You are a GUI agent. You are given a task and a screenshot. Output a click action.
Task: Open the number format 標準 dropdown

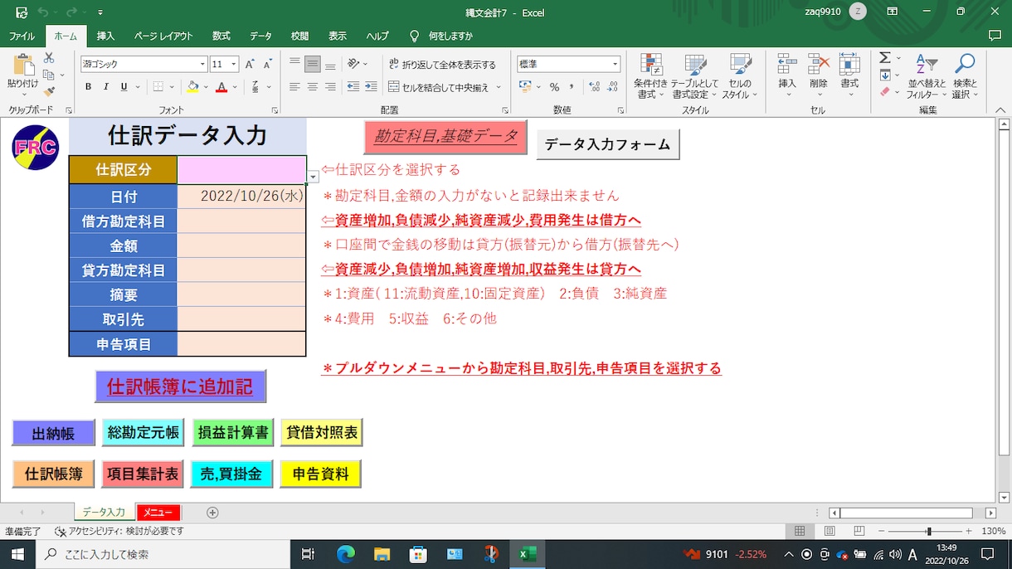click(x=615, y=64)
